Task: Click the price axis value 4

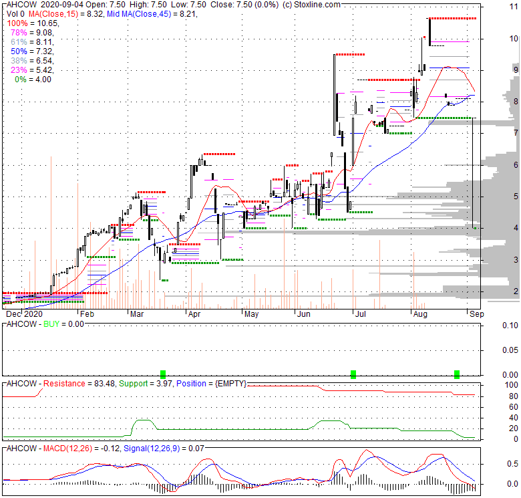Action: [x=516, y=228]
